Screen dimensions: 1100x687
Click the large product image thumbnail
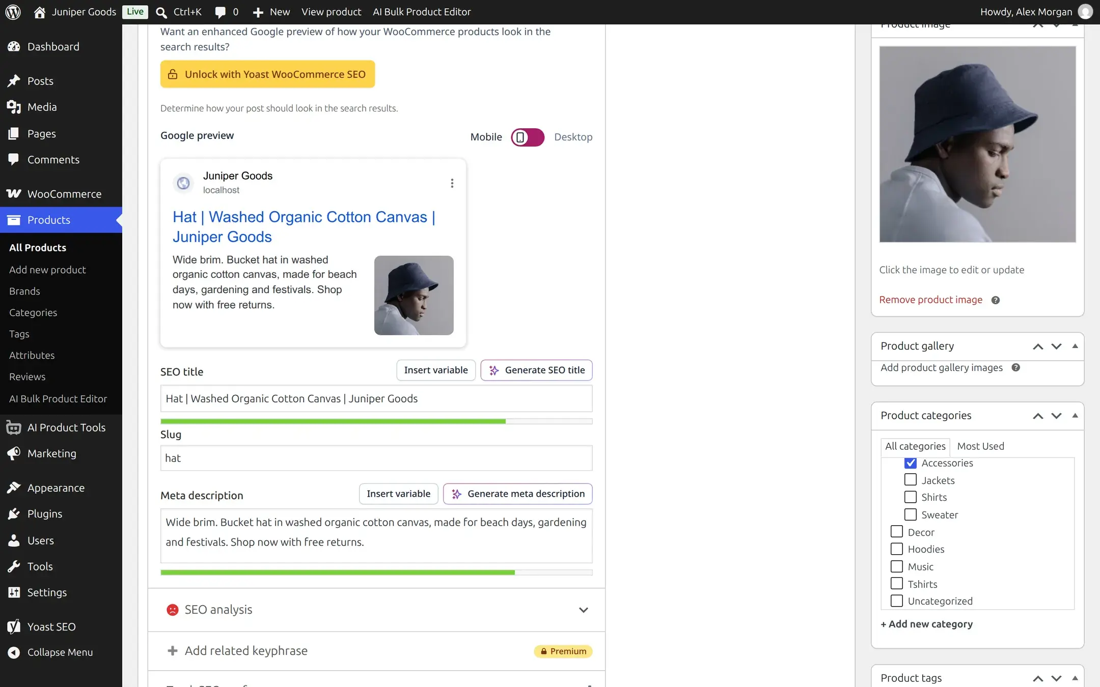point(977,145)
